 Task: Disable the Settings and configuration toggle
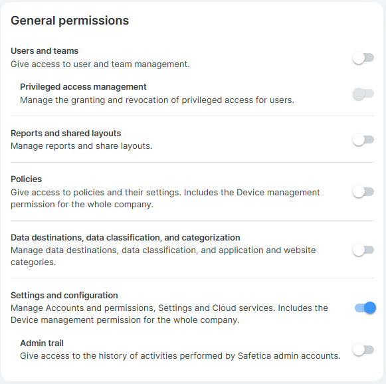[365, 308]
